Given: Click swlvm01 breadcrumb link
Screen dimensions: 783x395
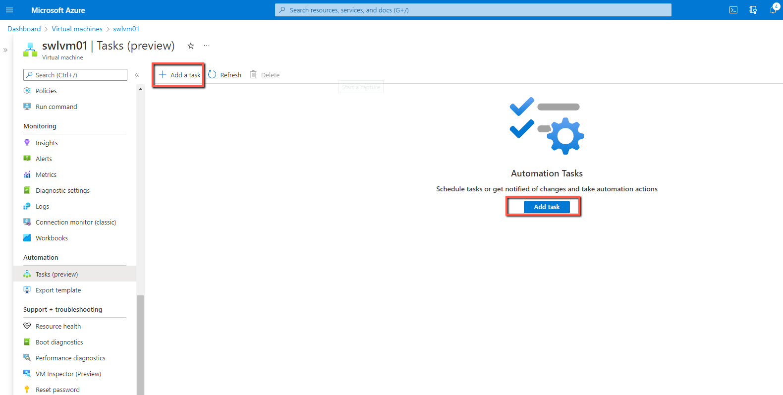Looking at the screenshot, I should (x=126, y=29).
